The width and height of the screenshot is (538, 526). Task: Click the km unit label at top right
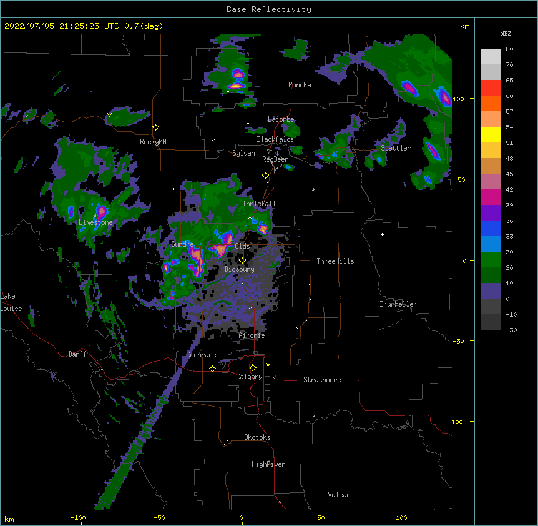[464, 26]
